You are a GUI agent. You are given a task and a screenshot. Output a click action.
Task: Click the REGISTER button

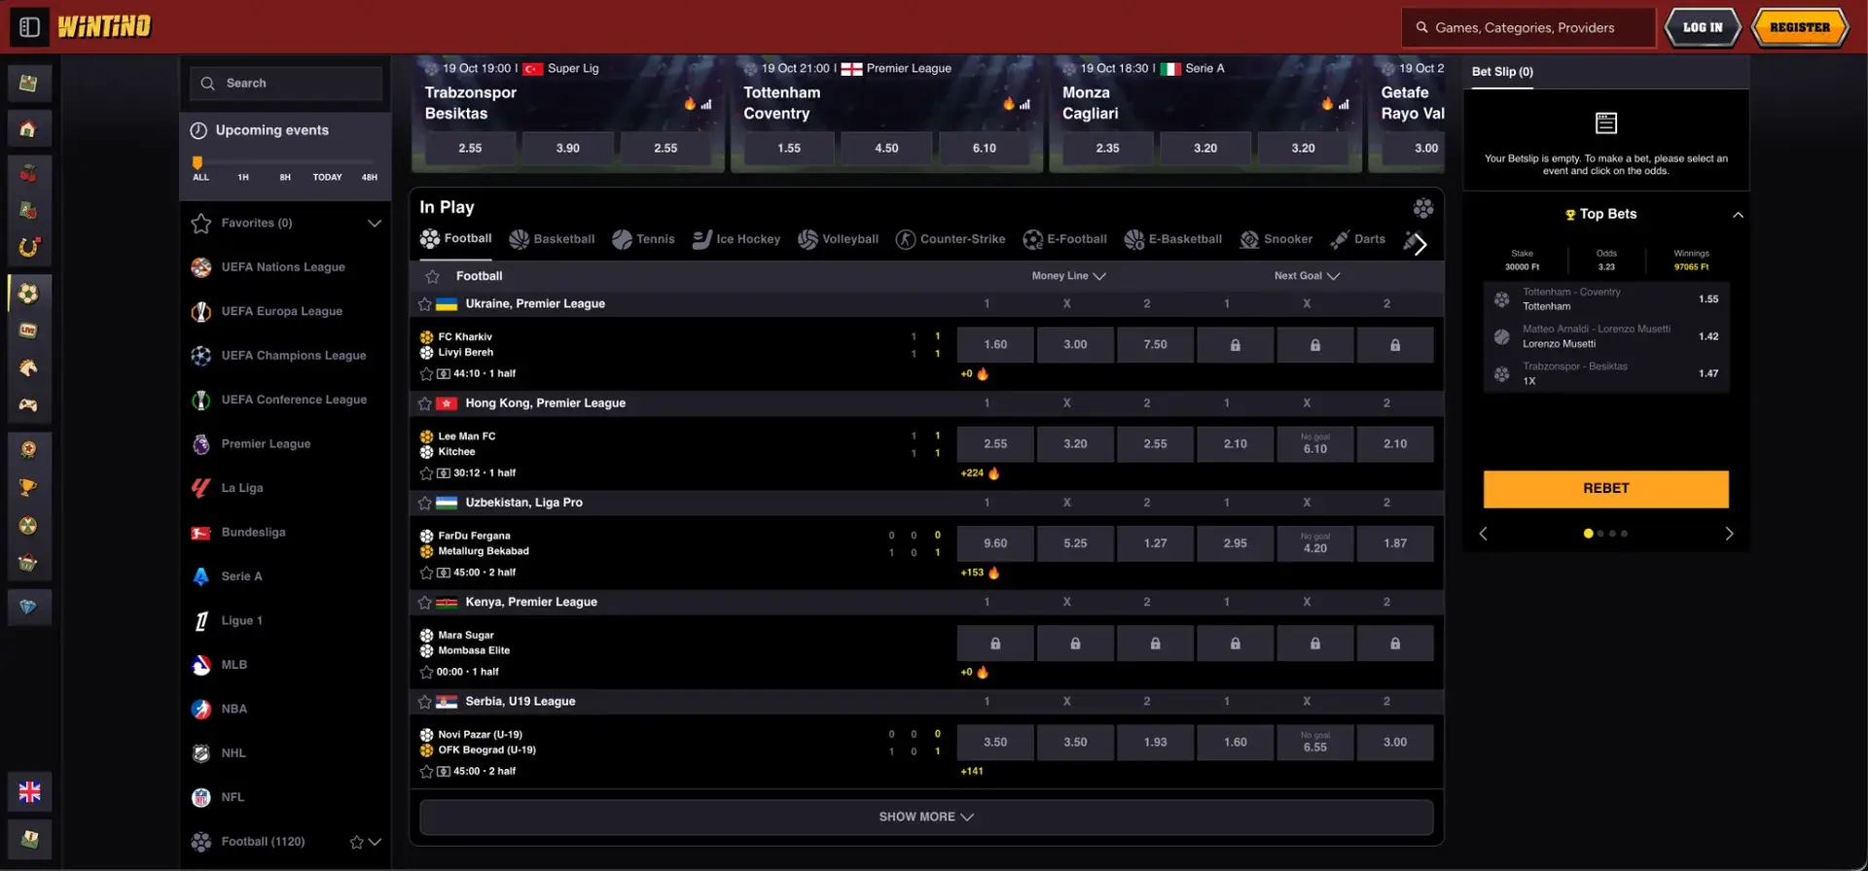click(x=1800, y=27)
